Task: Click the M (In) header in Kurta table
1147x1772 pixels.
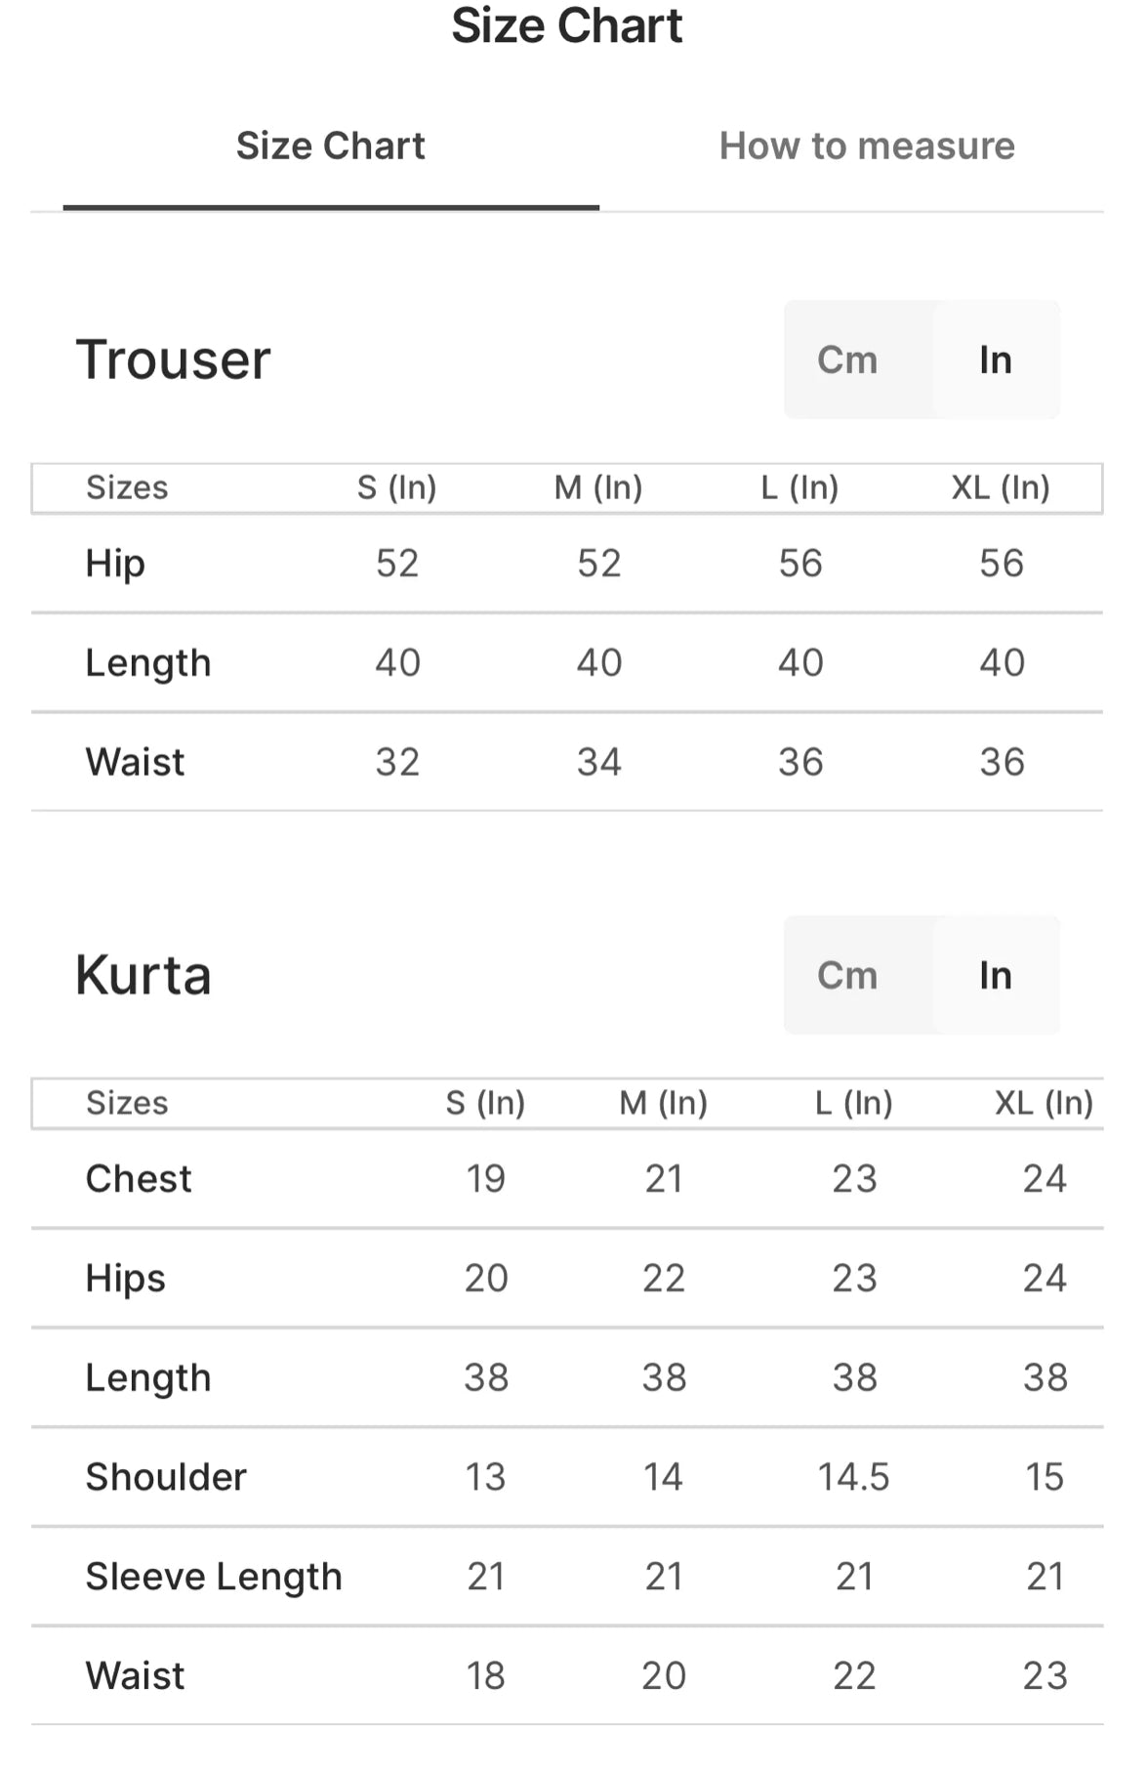Action: [663, 1103]
